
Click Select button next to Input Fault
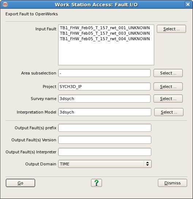click(171, 29)
